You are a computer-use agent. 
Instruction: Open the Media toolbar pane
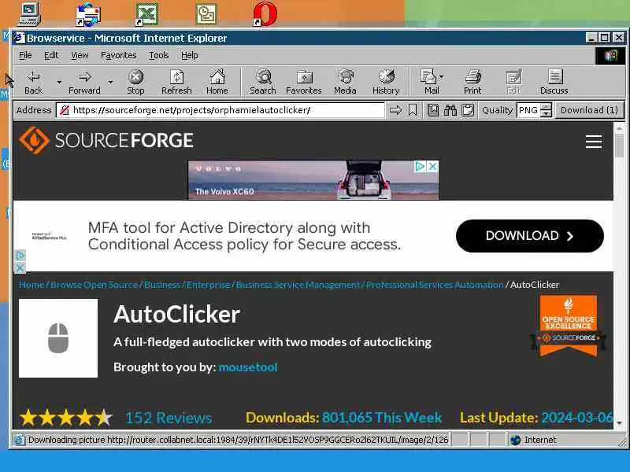[x=345, y=83]
